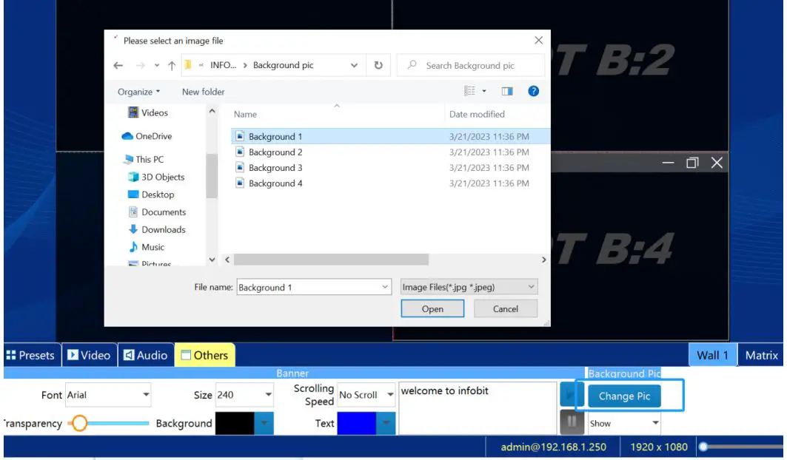This screenshot has height=460, width=787.
Task: Click the forward navigation arrow in dialog
Action: click(141, 65)
